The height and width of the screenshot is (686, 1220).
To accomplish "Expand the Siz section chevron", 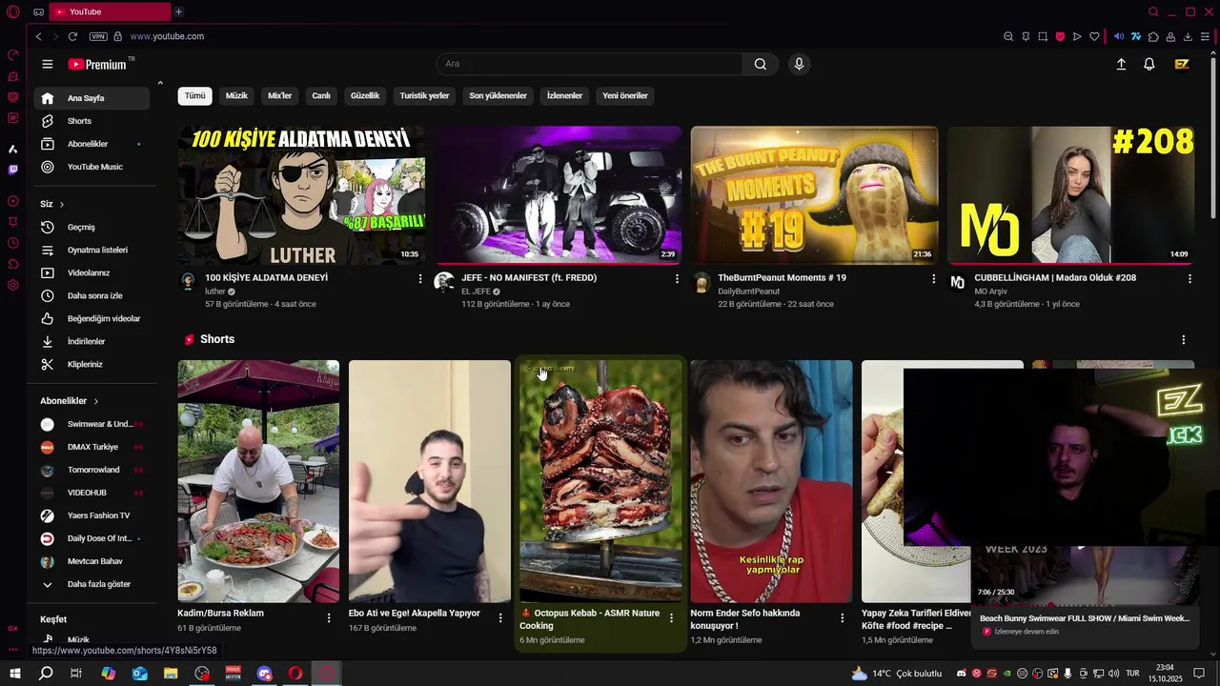I will [x=62, y=204].
